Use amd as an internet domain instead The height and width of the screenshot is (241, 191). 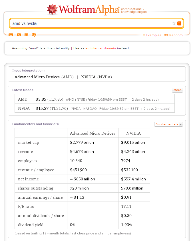[100, 48]
